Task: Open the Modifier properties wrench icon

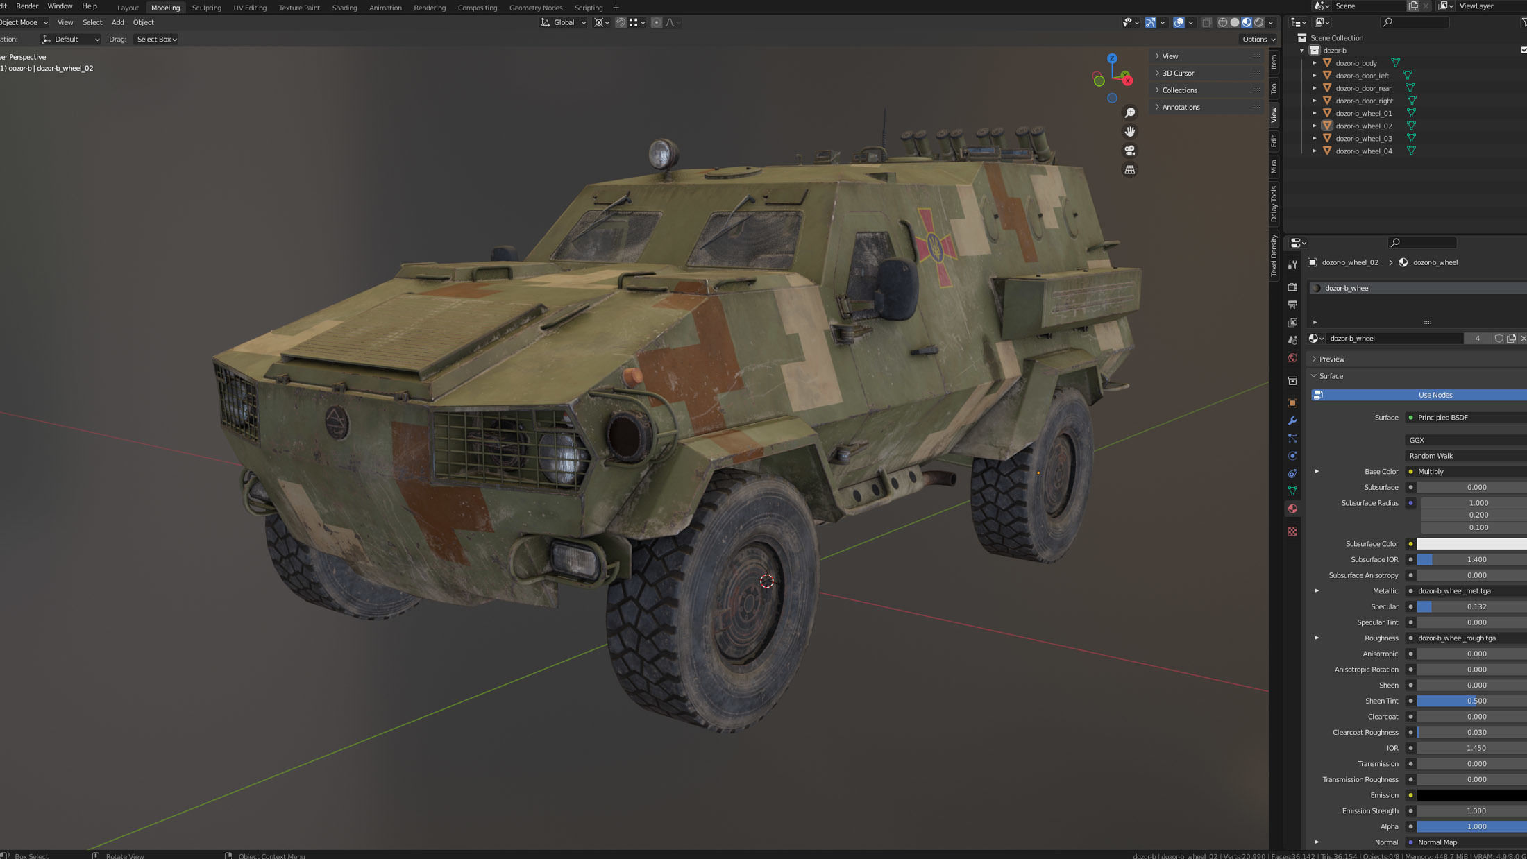Action: (1292, 420)
